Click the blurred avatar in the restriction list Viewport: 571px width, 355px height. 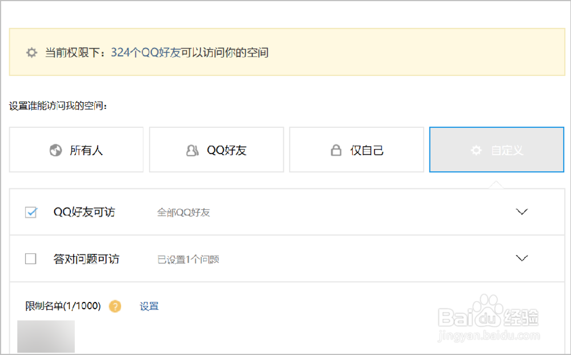46,337
